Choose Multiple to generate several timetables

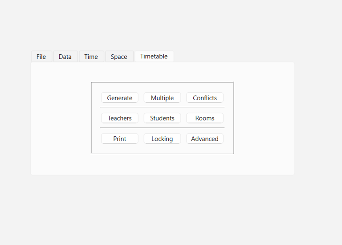[x=162, y=98]
